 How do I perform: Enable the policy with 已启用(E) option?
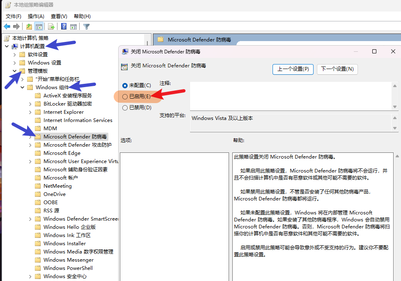coord(125,97)
